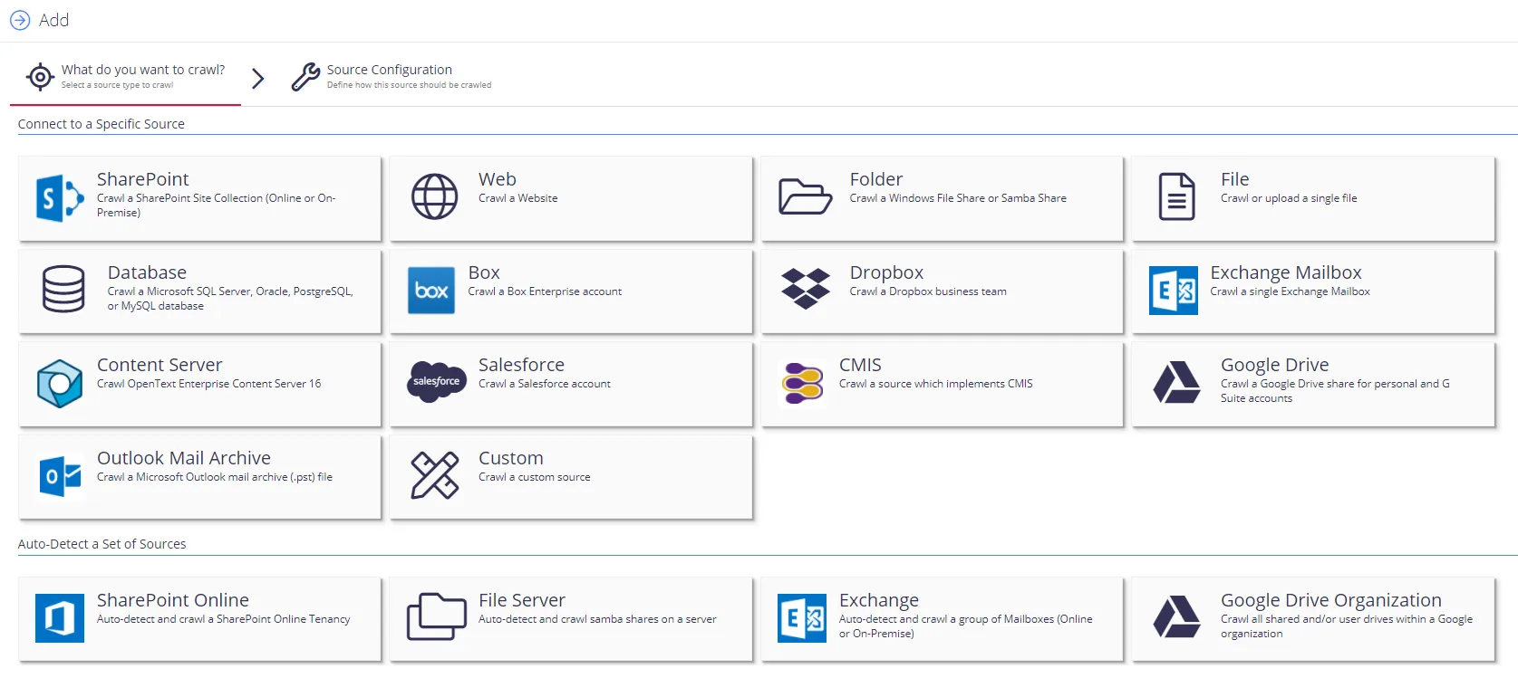Click the crosshair target step icon
Image resolution: width=1518 pixels, height=678 pixels.
40,77
